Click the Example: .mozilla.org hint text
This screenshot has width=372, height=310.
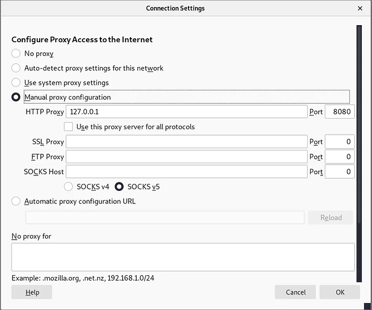click(83, 278)
